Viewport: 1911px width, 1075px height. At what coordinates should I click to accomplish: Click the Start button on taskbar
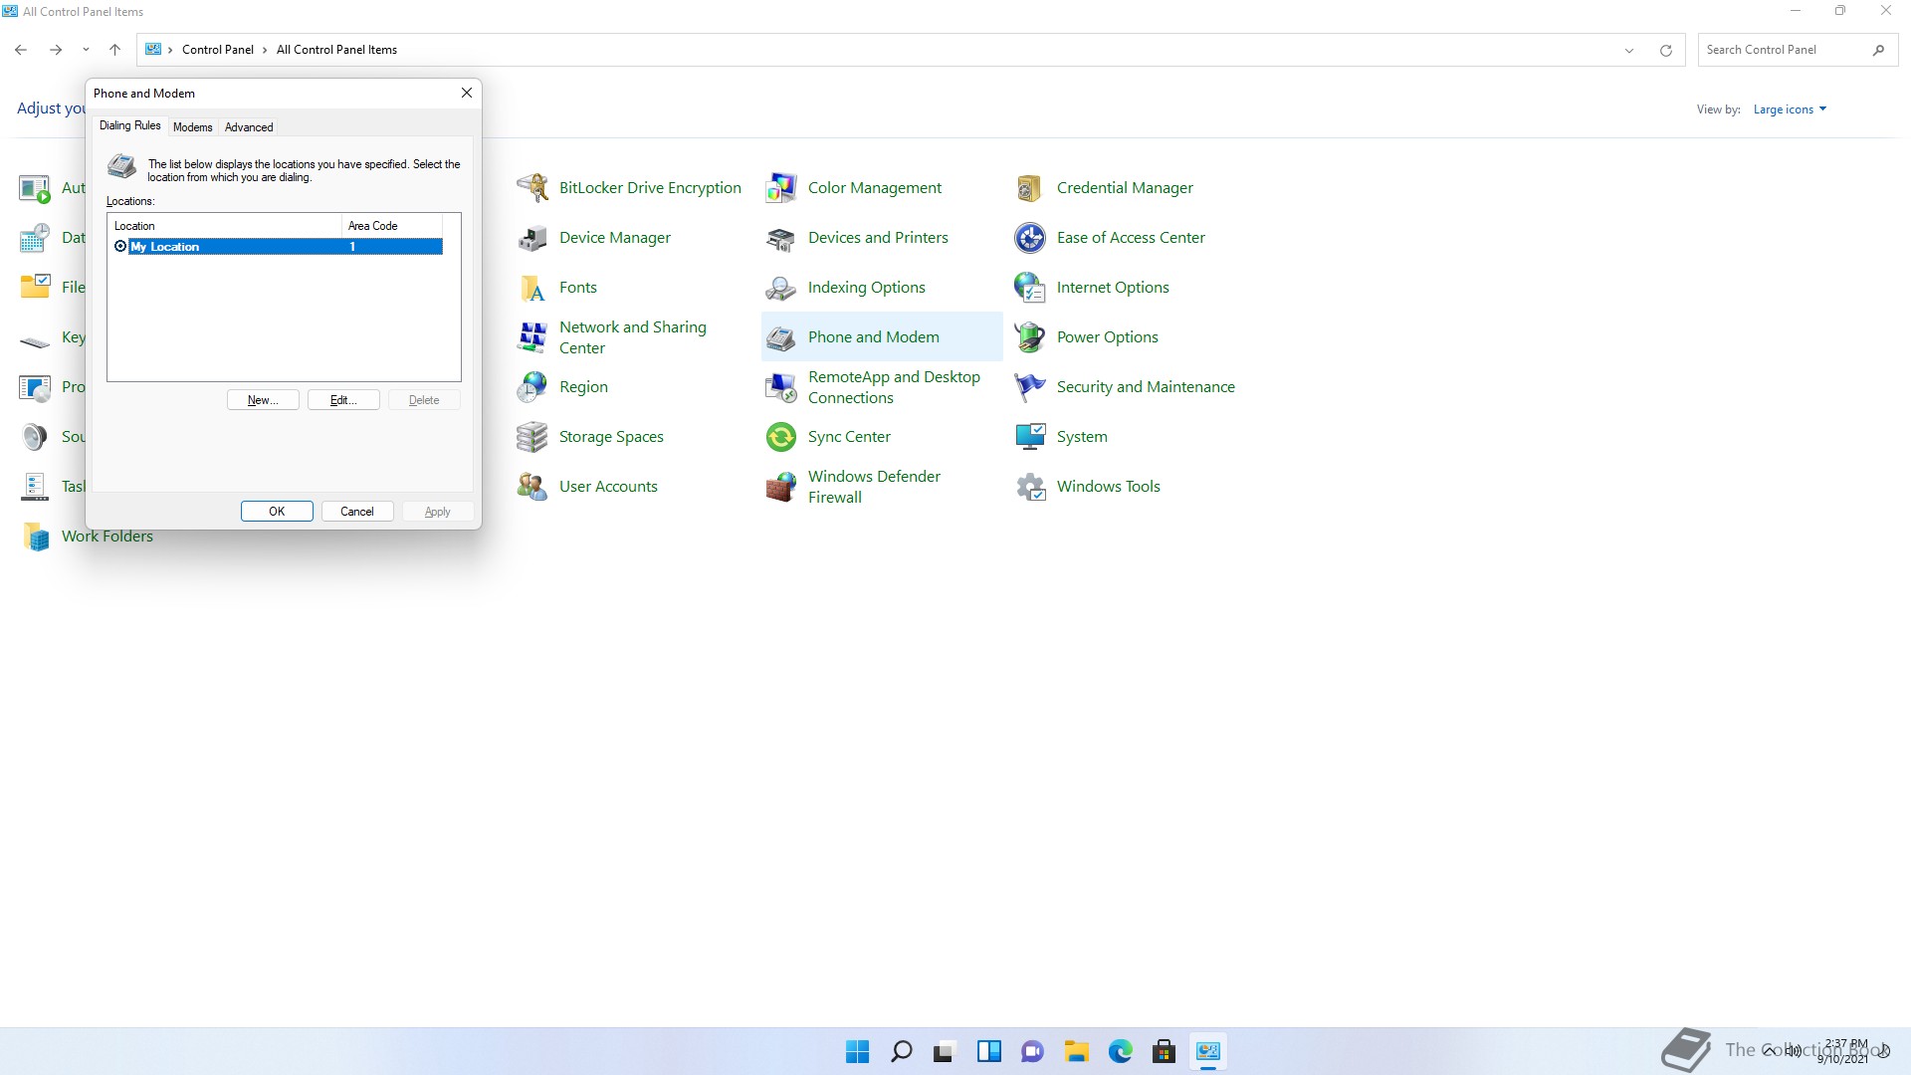pos(857,1051)
